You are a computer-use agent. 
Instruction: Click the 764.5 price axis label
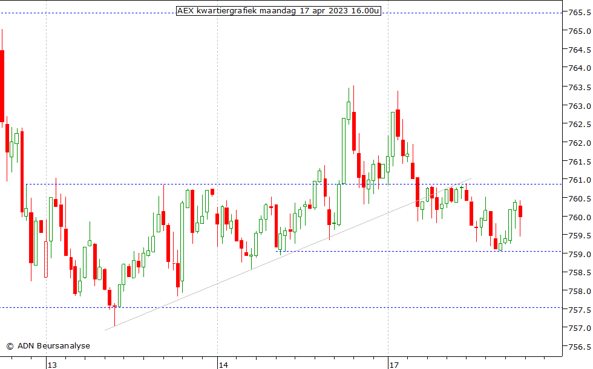(580, 50)
